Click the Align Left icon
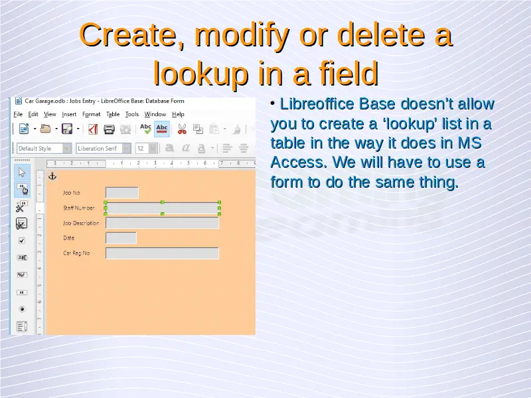 [x=227, y=148]
